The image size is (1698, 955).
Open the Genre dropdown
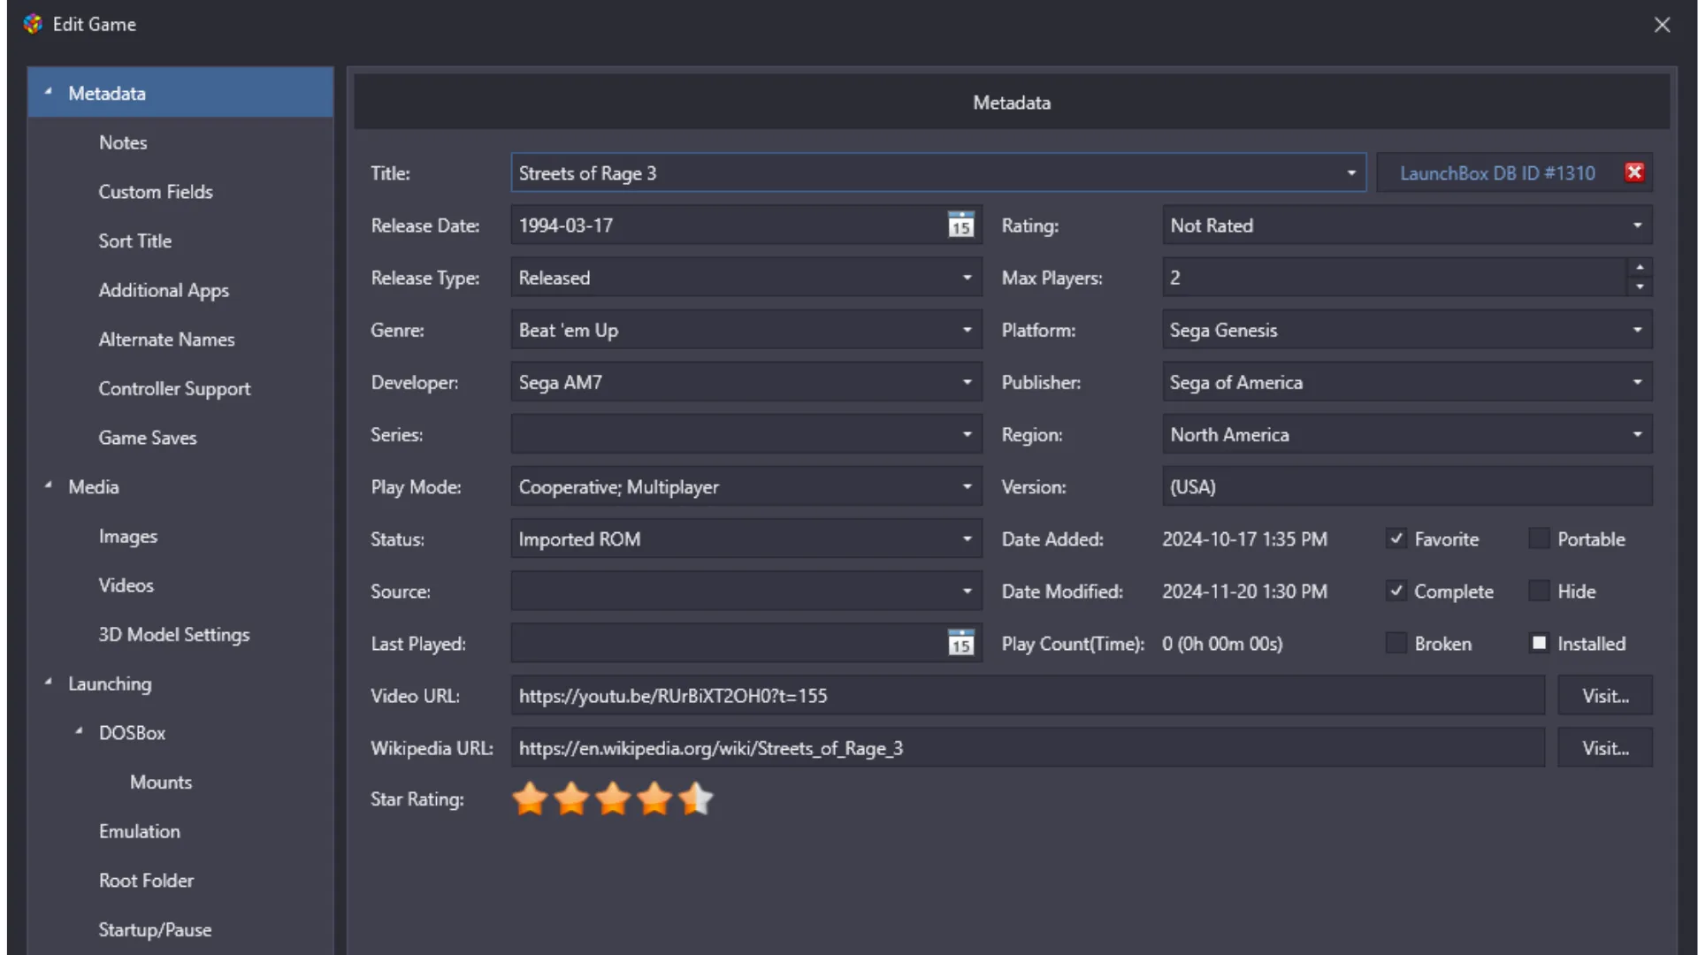(x=967, y=329)
